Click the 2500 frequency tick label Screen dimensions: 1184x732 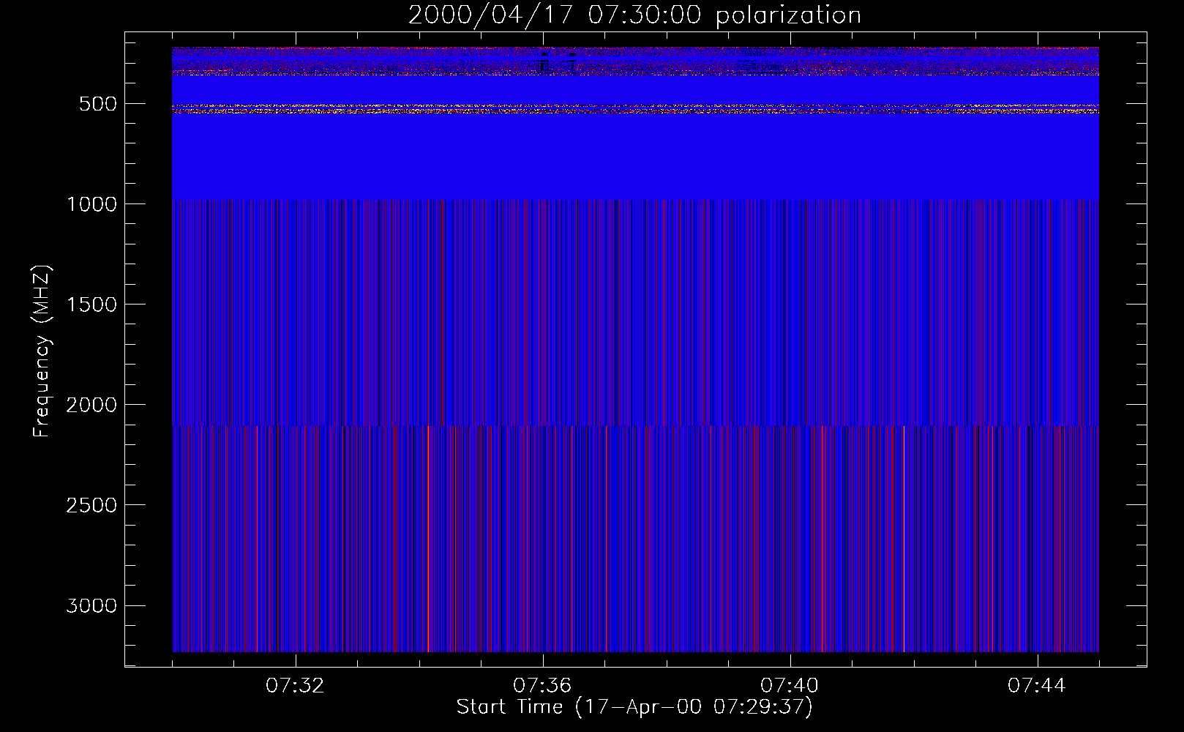point(91,505)
